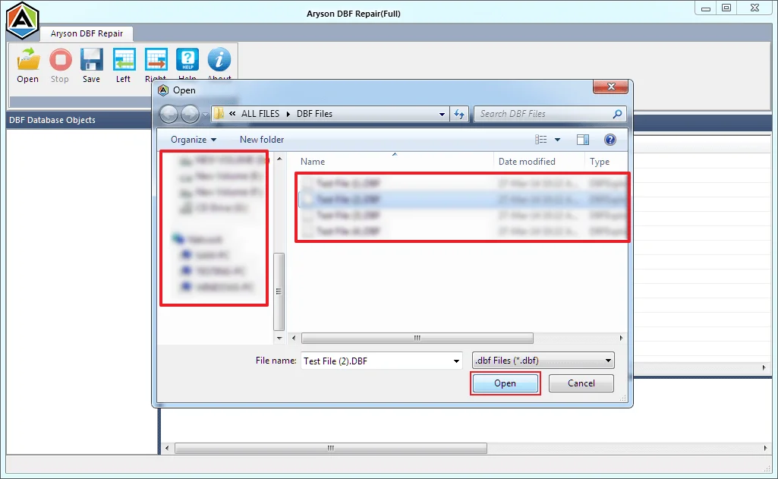
Task: Toggle the preview pane icon
Action: (583, 140)
